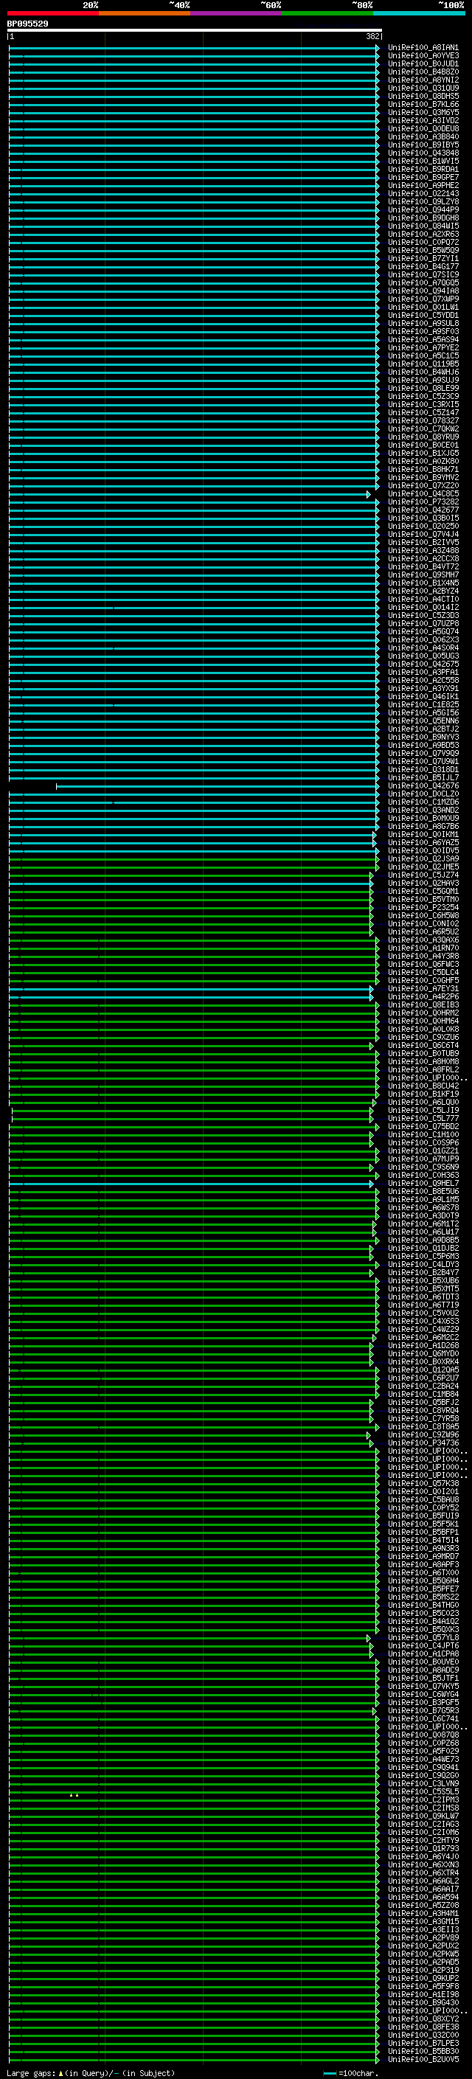472x2079 pixels.
Task: Click hit label UniRef100_A3QAX6
Action: [423, 940]
